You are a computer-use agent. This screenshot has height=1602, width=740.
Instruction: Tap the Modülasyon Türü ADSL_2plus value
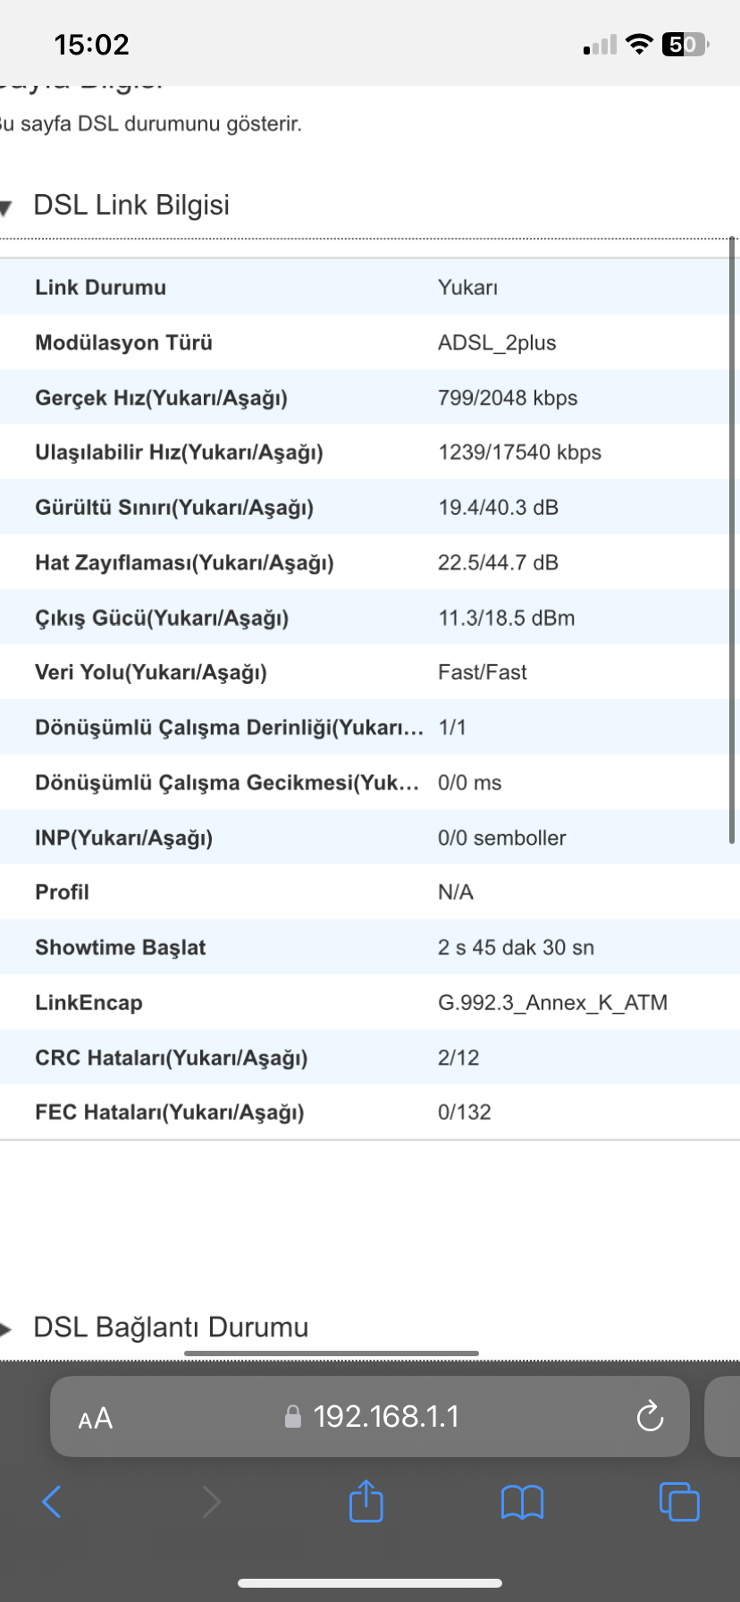[x=497, y=342]
